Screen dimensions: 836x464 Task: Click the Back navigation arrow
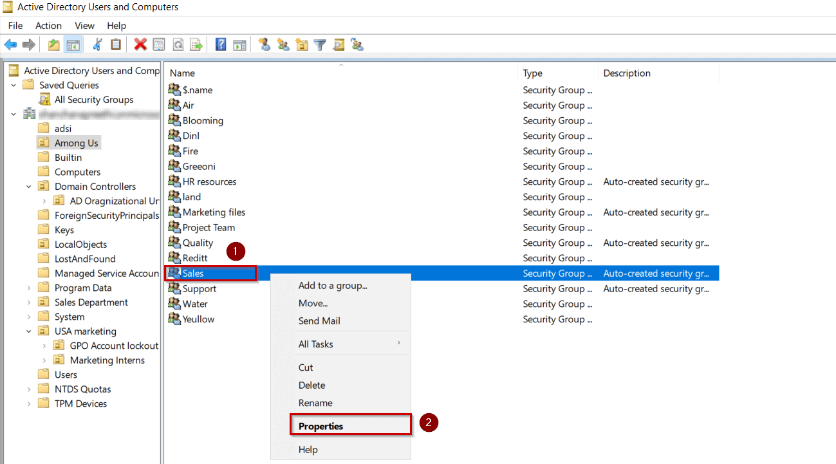click(10, 44)
